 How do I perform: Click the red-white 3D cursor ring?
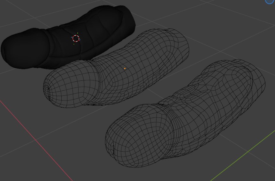pyautogui.click(x=76, y=38)
